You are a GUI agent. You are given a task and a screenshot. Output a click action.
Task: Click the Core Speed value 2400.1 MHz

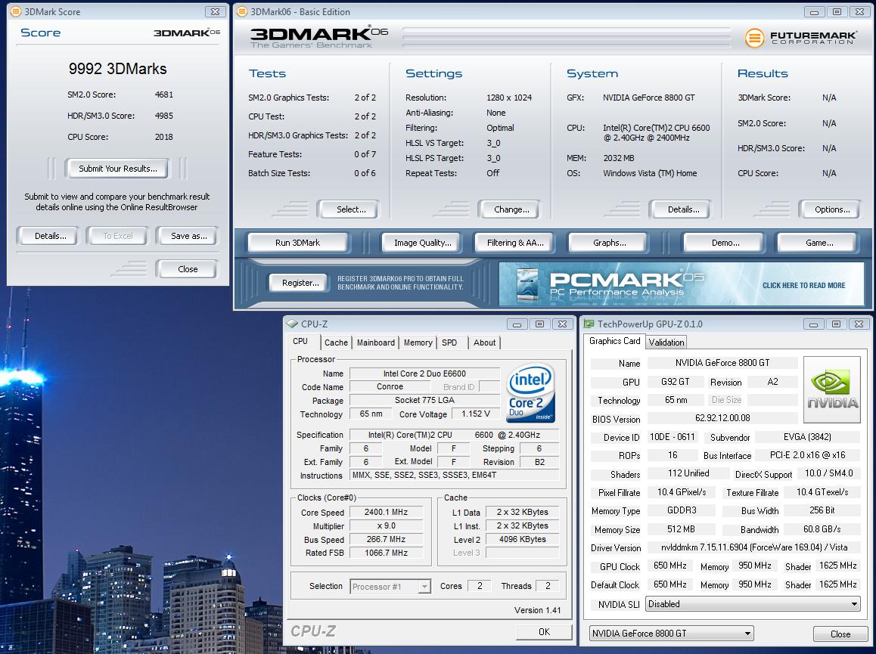[x=386, y=512]
